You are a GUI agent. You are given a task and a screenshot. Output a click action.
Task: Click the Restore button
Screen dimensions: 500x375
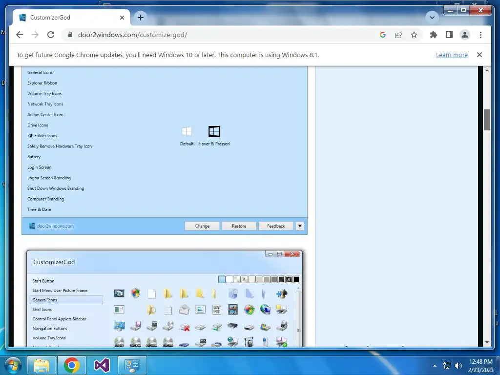click(x=239, y=226)
